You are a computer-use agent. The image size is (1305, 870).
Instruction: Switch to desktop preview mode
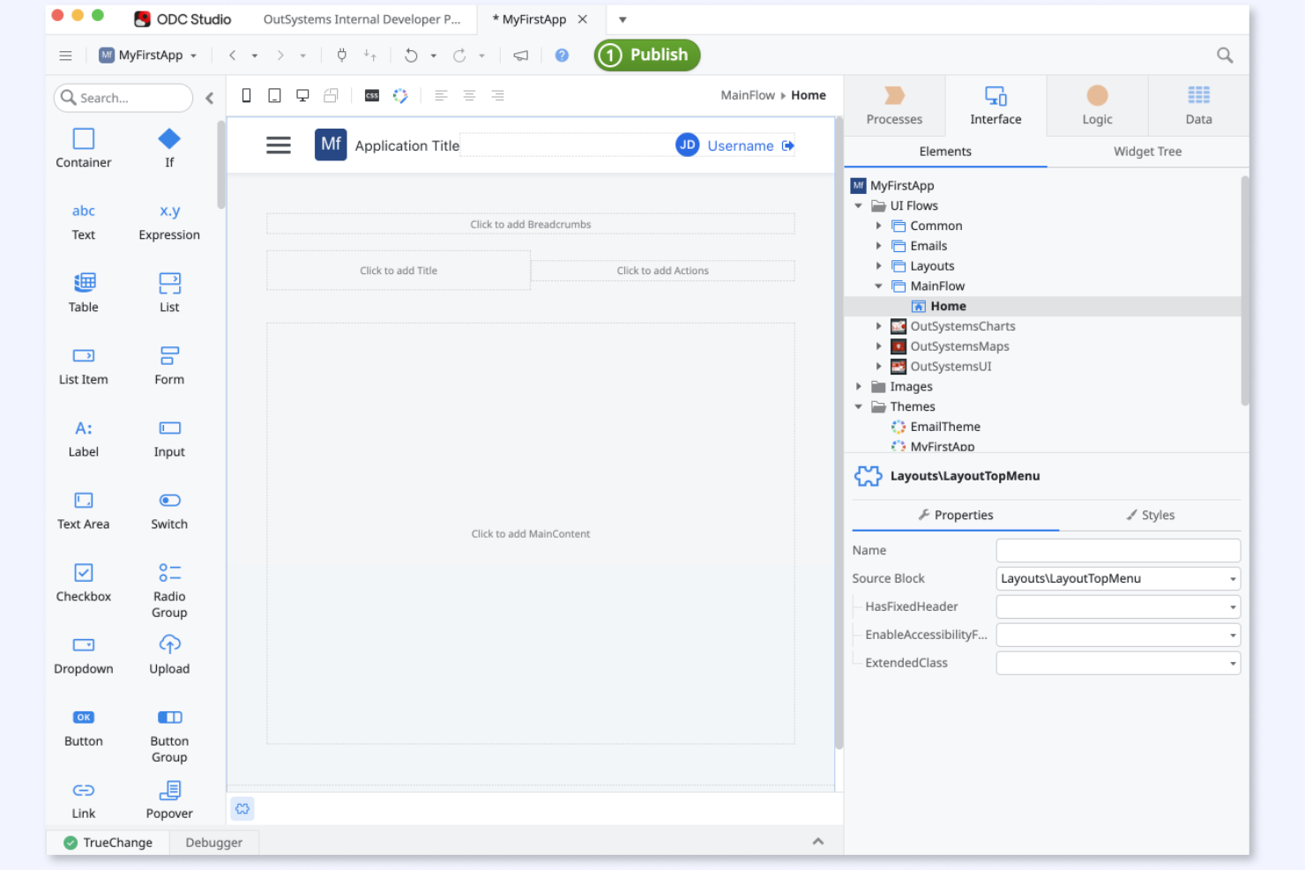click(x=302, y=95)
